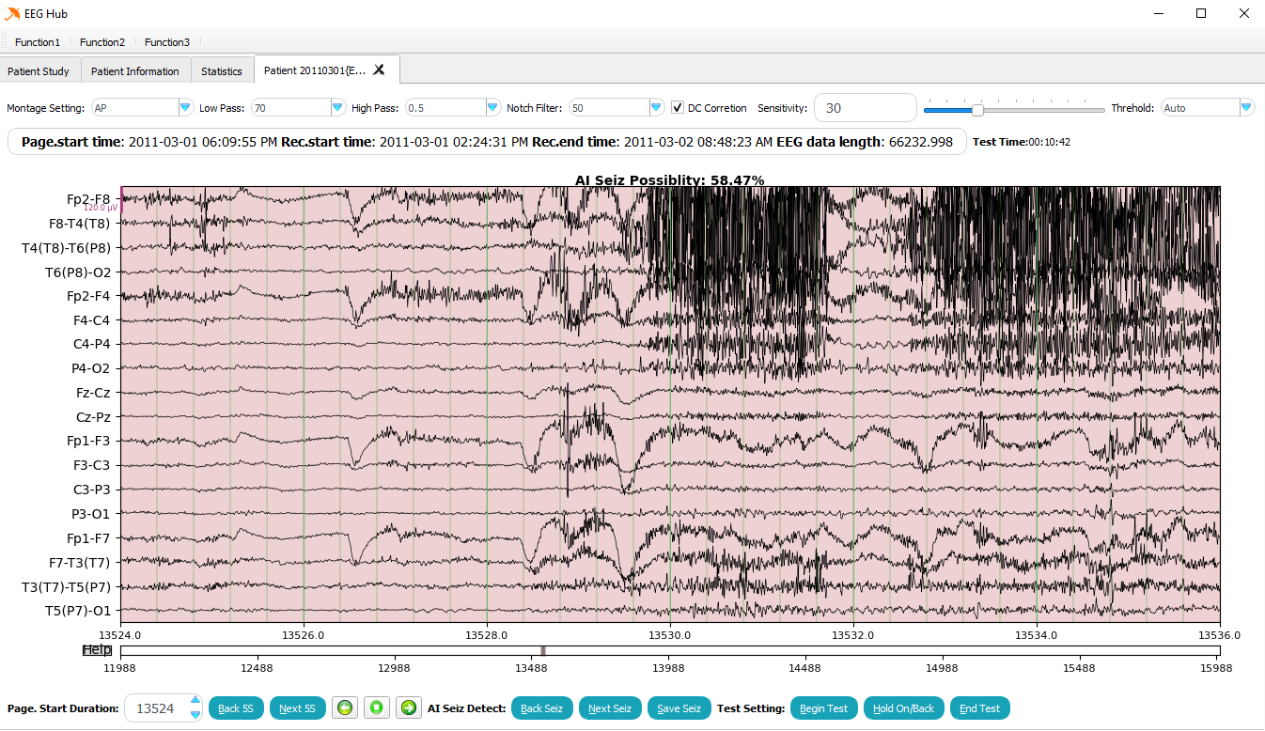Click the Fp2-F4 channel label
This screenshot has width=1265, height=731.
click(x=88, y=296)
